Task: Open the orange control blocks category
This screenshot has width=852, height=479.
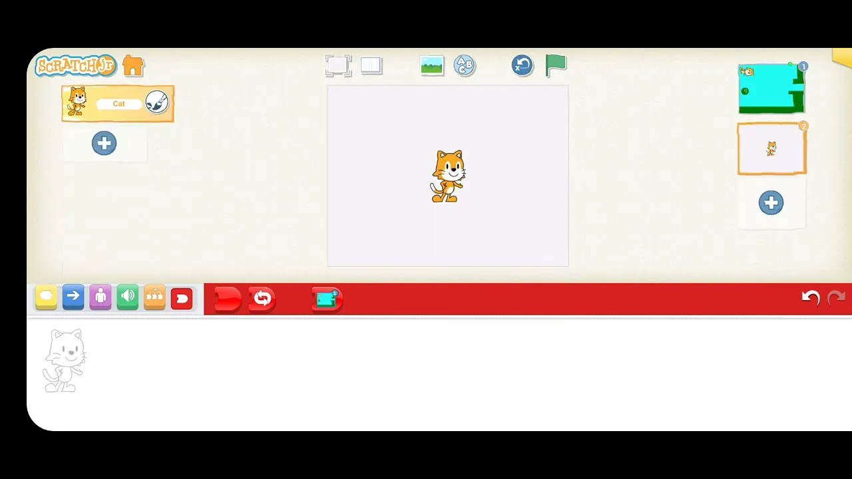Action: pos(154,297)
